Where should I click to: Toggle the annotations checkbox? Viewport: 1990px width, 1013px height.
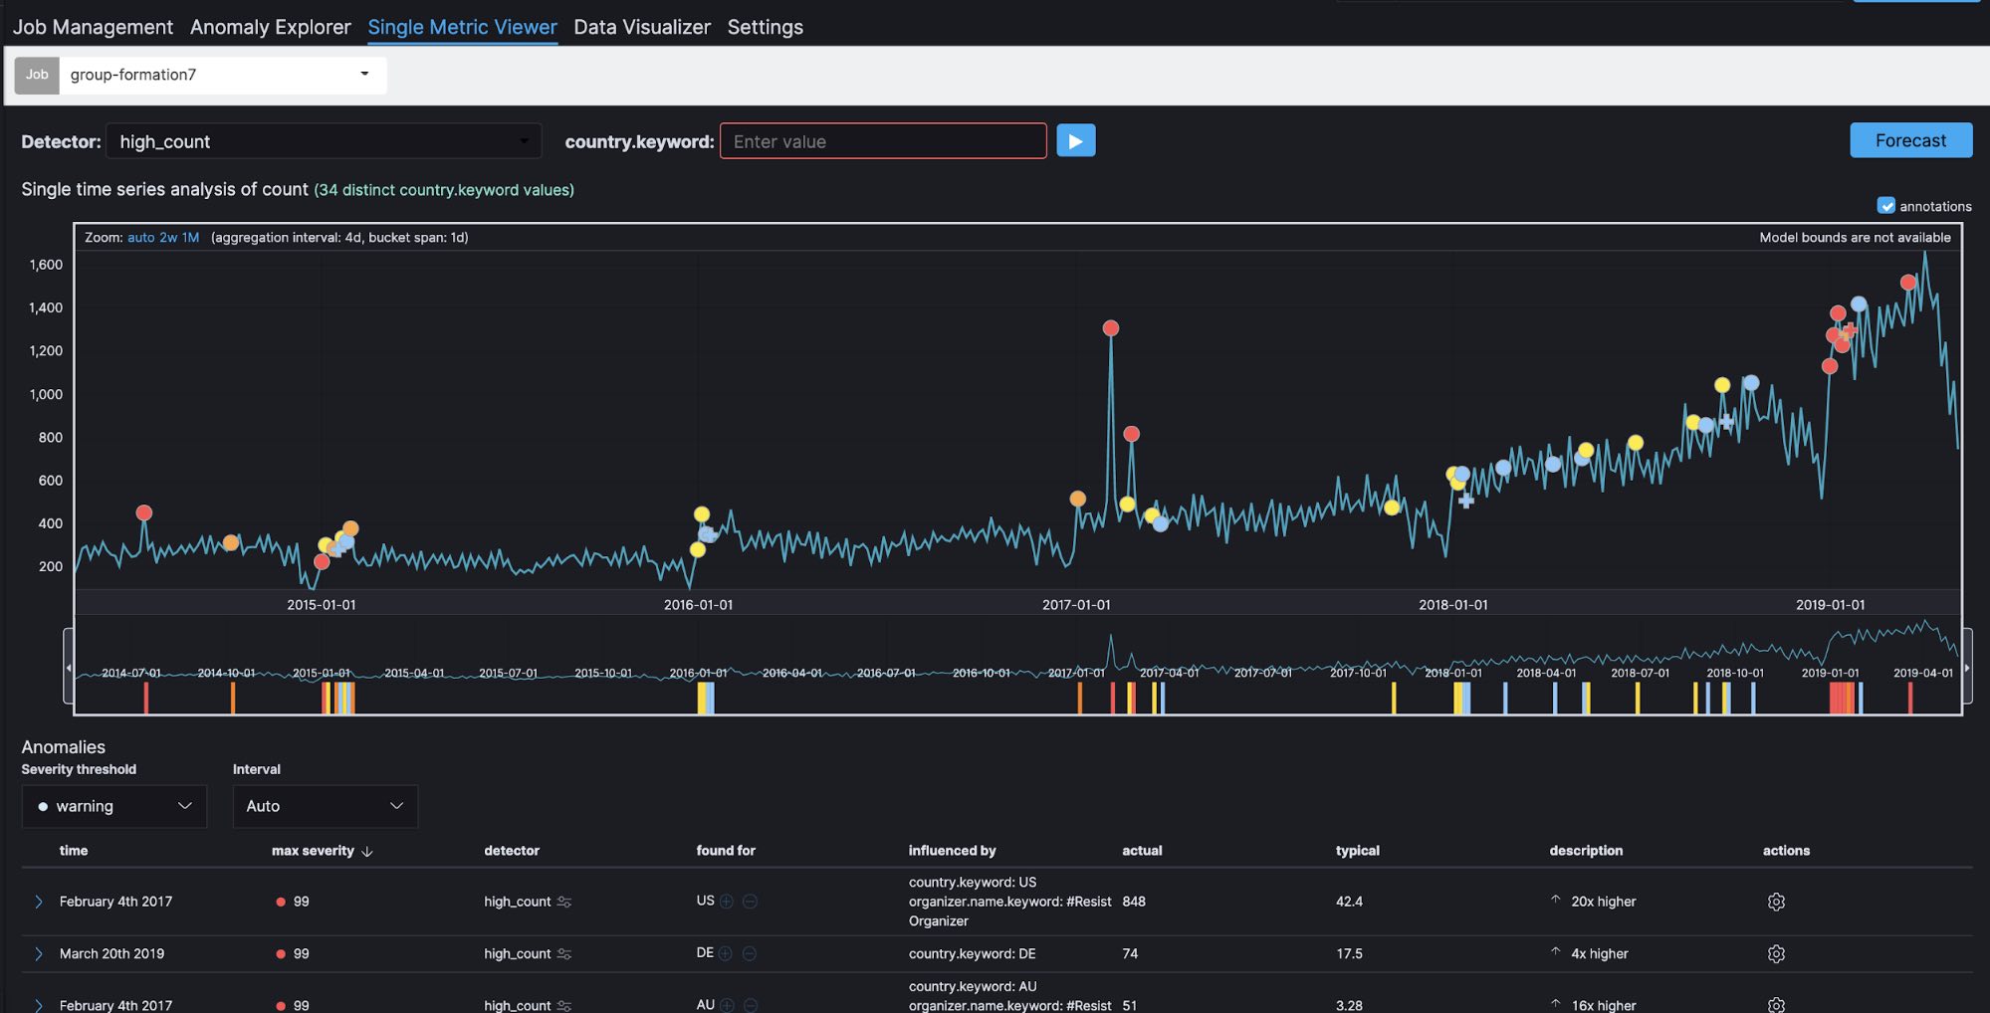1886,206
